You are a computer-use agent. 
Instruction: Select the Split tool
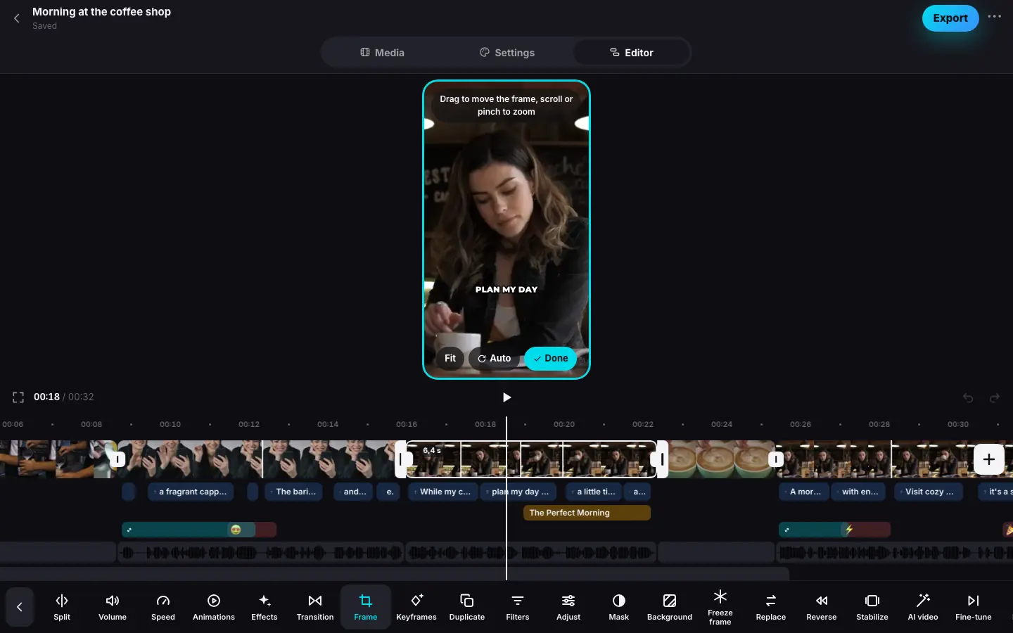pyautogui.click(x=62, y=607)
